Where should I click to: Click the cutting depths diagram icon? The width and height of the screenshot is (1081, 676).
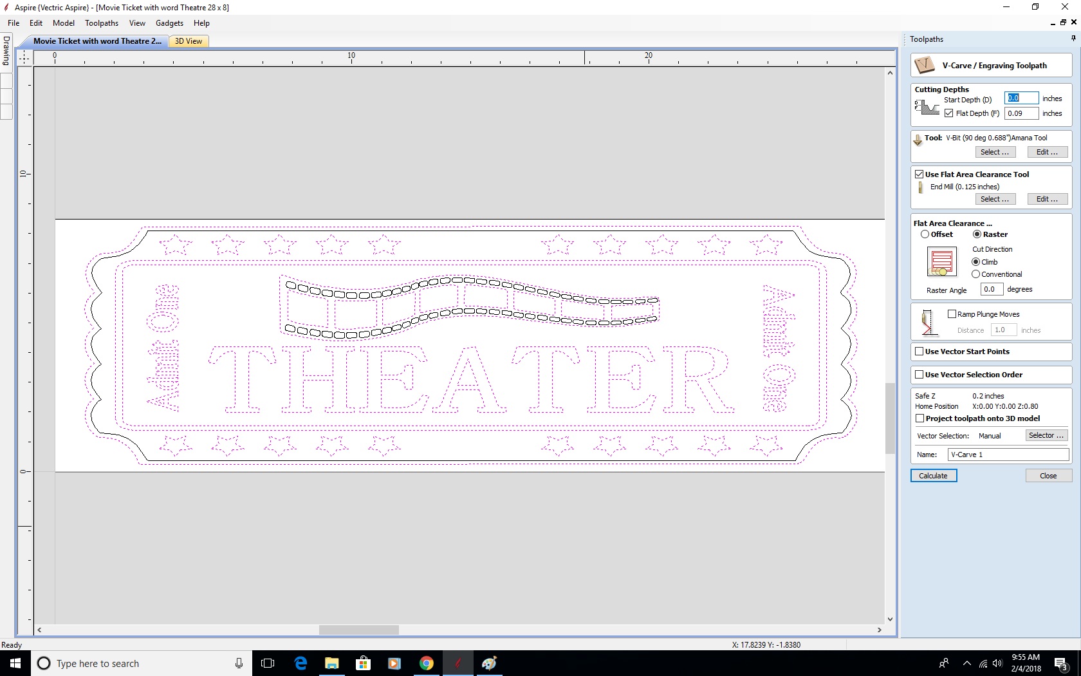tap(927, 107)
